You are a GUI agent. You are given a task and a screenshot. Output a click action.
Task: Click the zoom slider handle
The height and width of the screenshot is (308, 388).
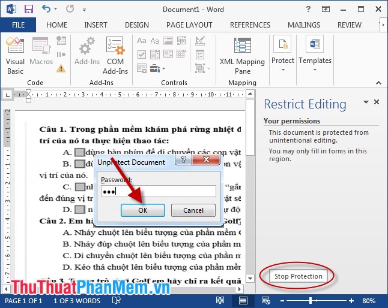(311, 301)
